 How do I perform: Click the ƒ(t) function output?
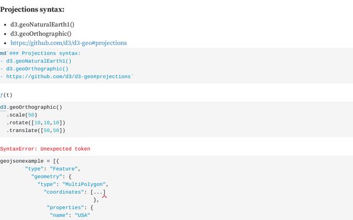6,95
